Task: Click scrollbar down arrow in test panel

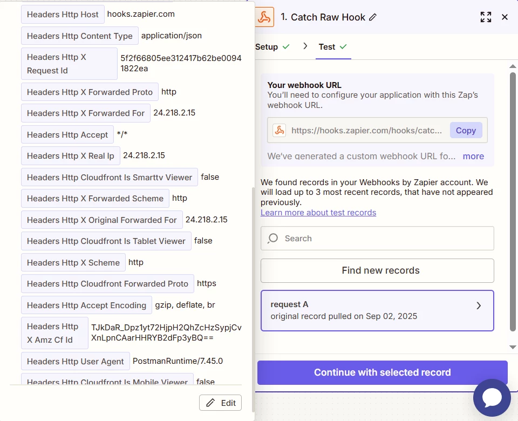Action: [513, 347]
